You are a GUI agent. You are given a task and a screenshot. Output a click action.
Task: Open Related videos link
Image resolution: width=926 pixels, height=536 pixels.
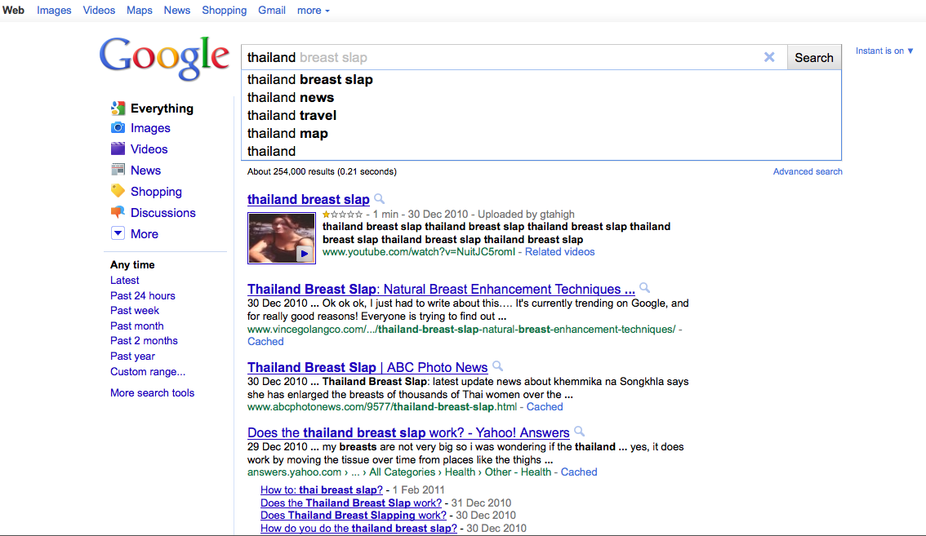tap(559, 252)
